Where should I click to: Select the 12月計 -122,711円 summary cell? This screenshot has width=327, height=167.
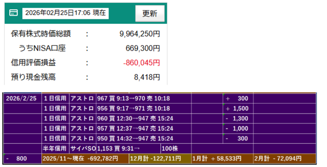pos(159,158)
